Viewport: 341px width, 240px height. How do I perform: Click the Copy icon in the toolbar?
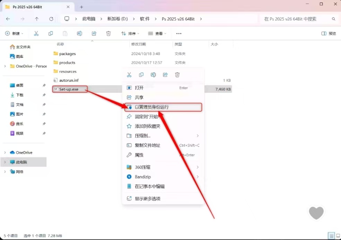(x=51, y=34)
